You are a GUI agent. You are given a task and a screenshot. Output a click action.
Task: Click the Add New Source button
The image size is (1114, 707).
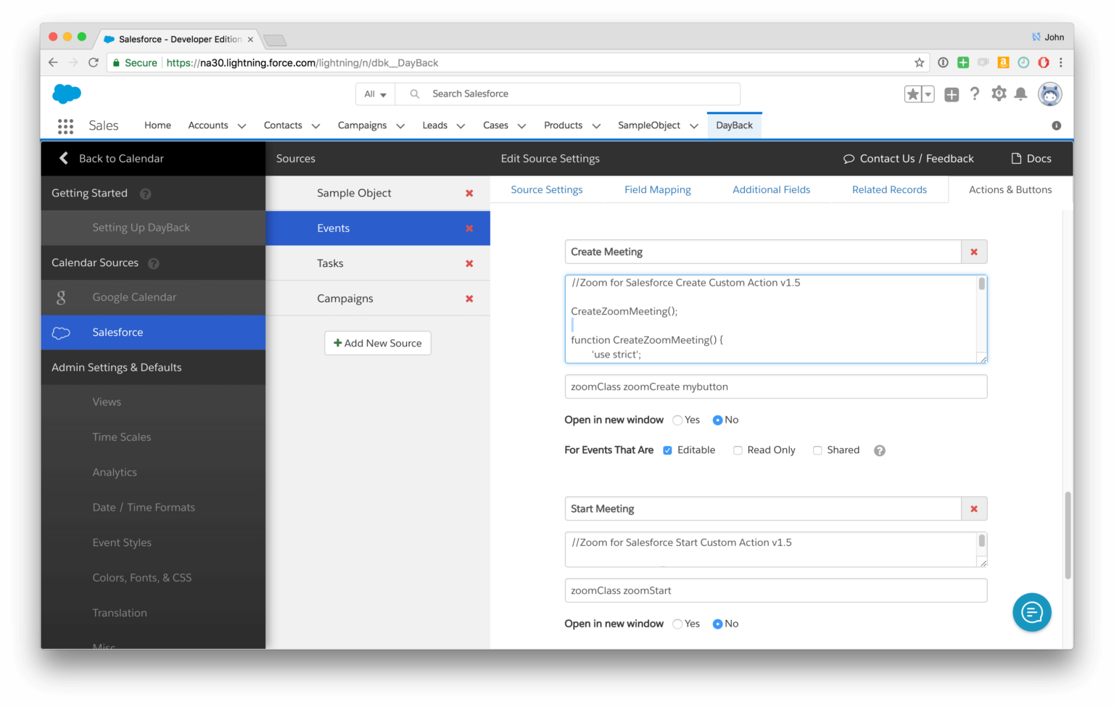click(377, 343)
